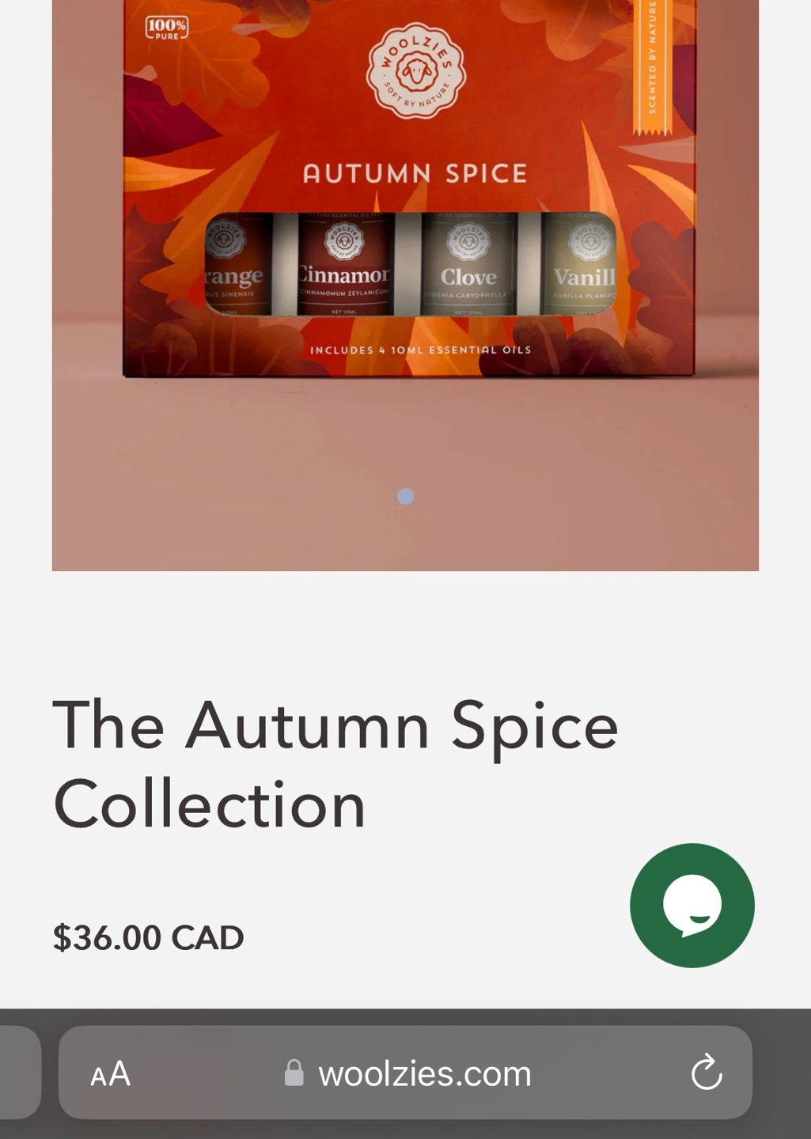The width and height of the screenshot is (811, 1139).
Task: Click the Includes 4 10ml Essential Oils text
Action: click(x=420, y=350)
